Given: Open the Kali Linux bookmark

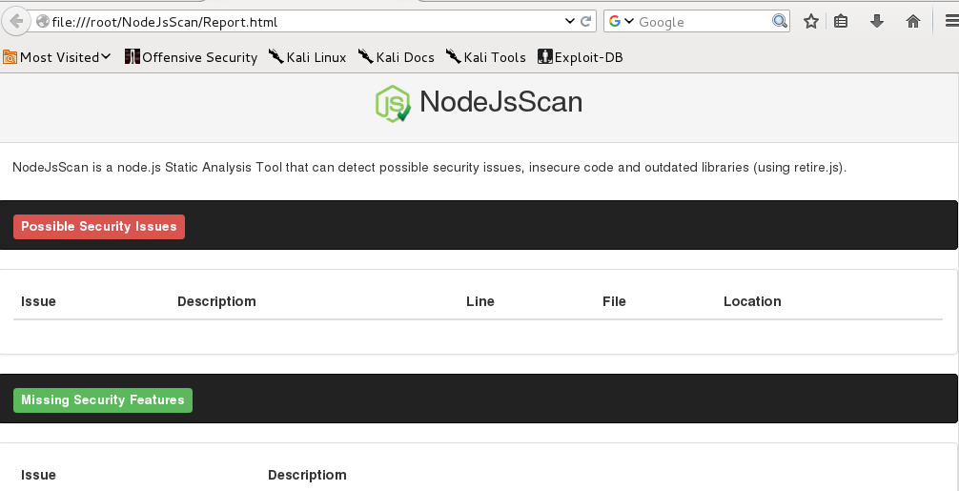Looking at the screenshot, I should 308,57.
